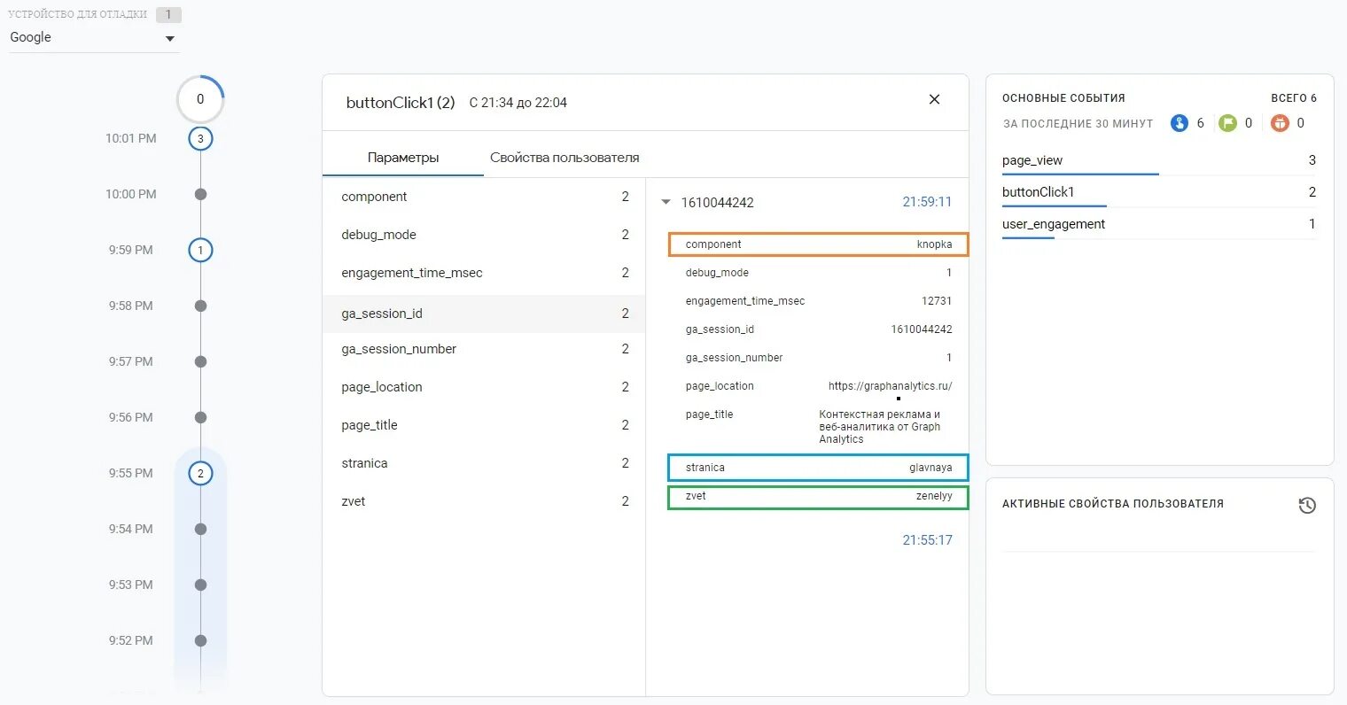Collapse the 1610044242 event entry
This screenshot has height=705, width=1347.
pyautogui.click(x=666, y=203)
